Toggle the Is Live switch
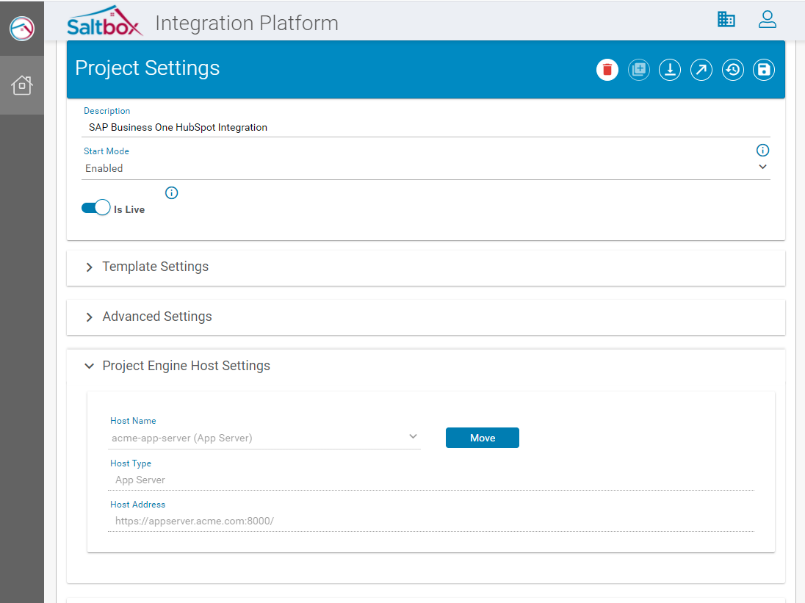This screenshot has width=805, height=603. pyautogui.click(x=96, y=208)
